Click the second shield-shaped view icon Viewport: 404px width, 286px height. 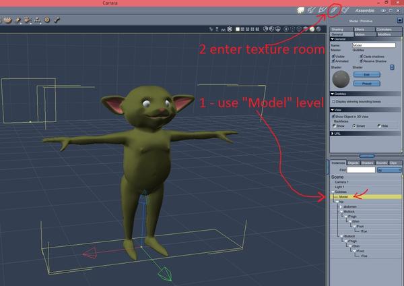[x=271, y=29]
